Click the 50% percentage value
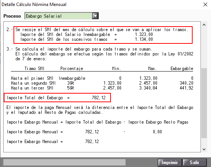This screenshot has height=167, width=211. [x=71, y=88]
